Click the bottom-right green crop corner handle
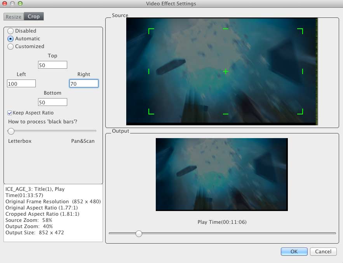This screenshot has height=263, width=343. [300, 111]
